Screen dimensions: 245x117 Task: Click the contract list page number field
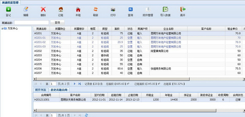pos(53,115)
